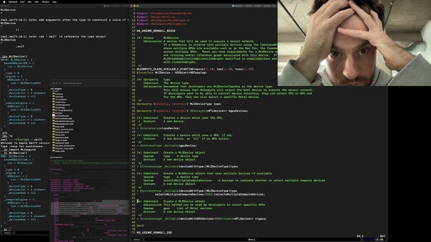Click the '137 images' heading in Runtime Browser

pos(56,88)
